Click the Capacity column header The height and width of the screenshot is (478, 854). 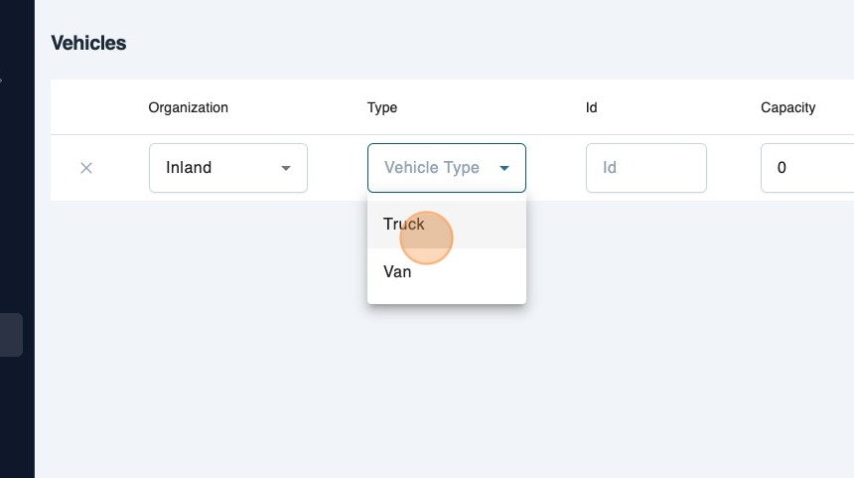point(787,107)
